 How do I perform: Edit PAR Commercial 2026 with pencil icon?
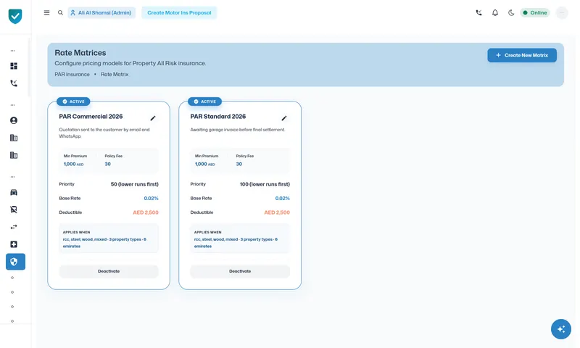tap(153, 118)
